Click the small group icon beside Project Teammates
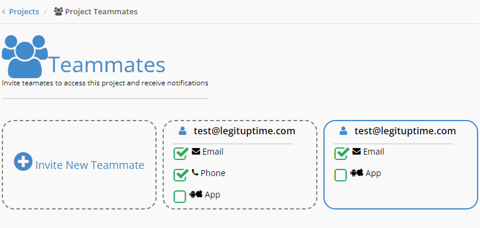This screenshot has height=228, width=480. pos(58,11)
